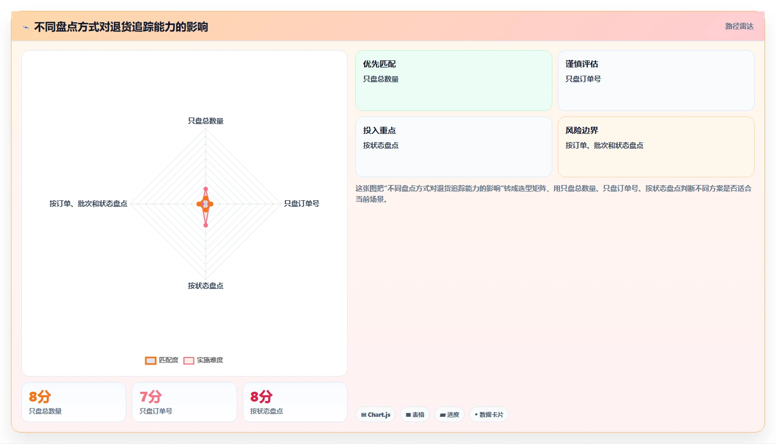Image resolution: width=776 pixels, height=444 pixels.
Task: Click the header icon beside the title
Action: tap(26, 27)
